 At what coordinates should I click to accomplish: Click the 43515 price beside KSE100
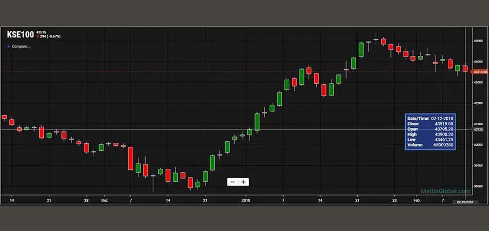coord(41,32)
